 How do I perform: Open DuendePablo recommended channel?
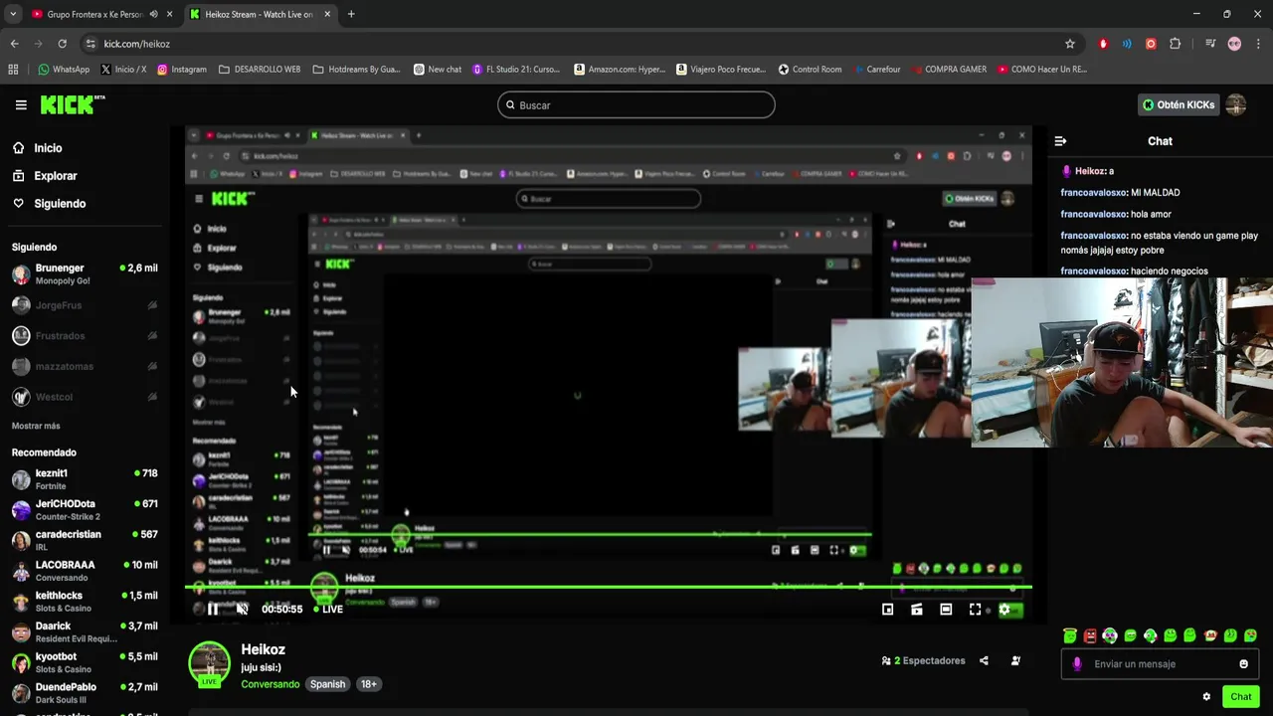[85, 693]
